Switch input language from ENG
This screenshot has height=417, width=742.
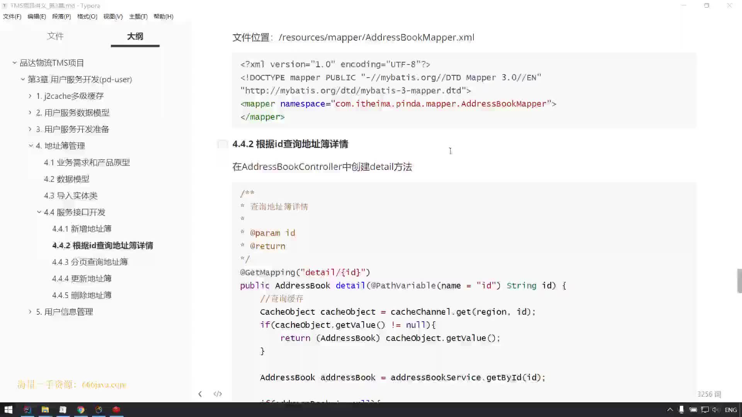pos(730,410)
